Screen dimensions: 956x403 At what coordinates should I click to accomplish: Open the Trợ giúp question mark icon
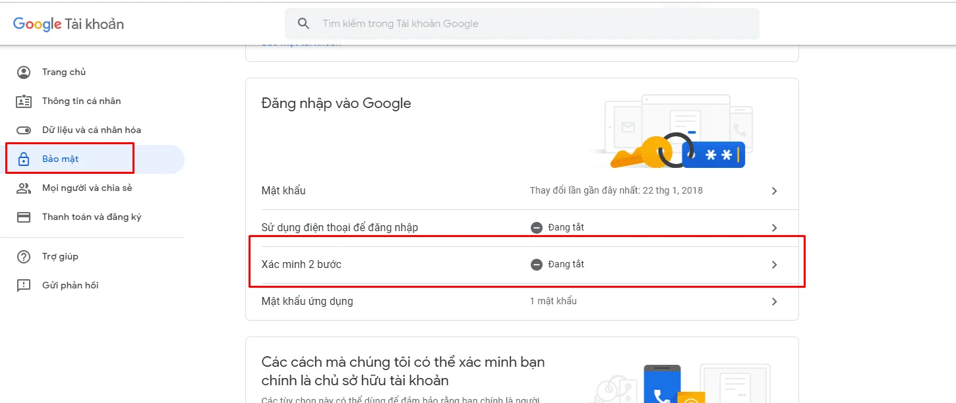24,257
